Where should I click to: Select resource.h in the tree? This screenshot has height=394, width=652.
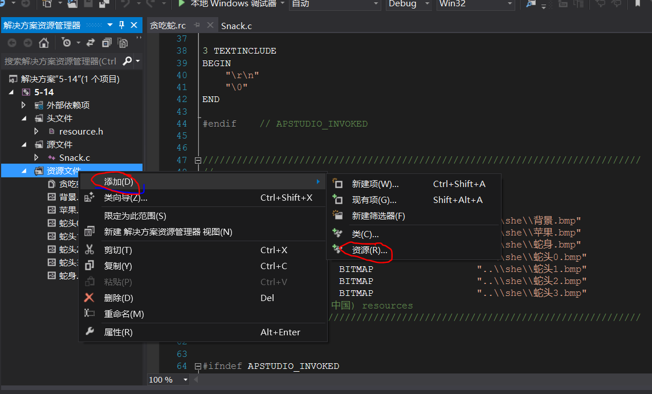(x=81, y=132)
